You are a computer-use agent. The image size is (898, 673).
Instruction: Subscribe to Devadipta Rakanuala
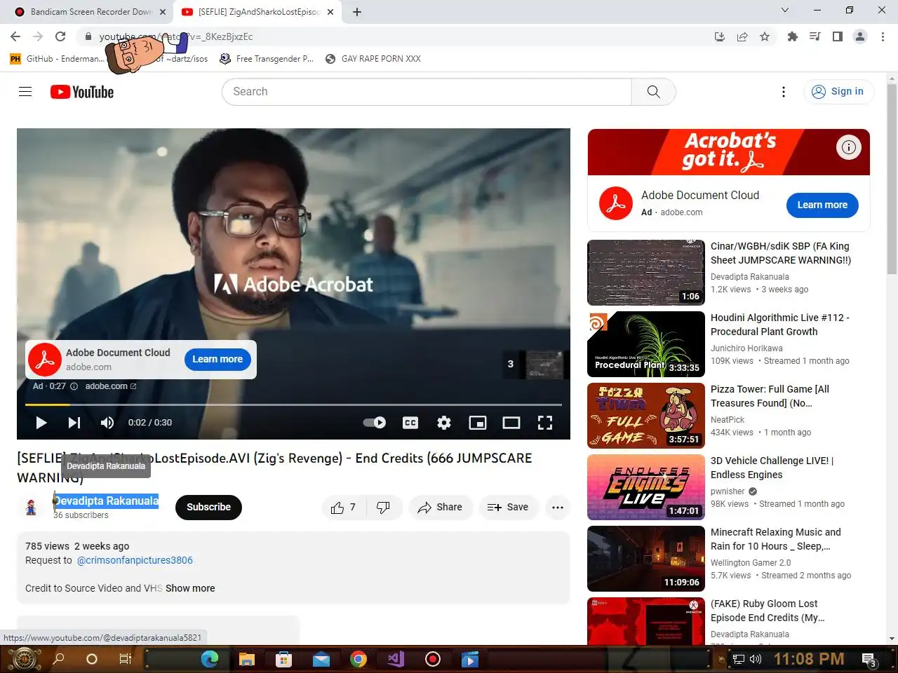click(x=208, y=508)
